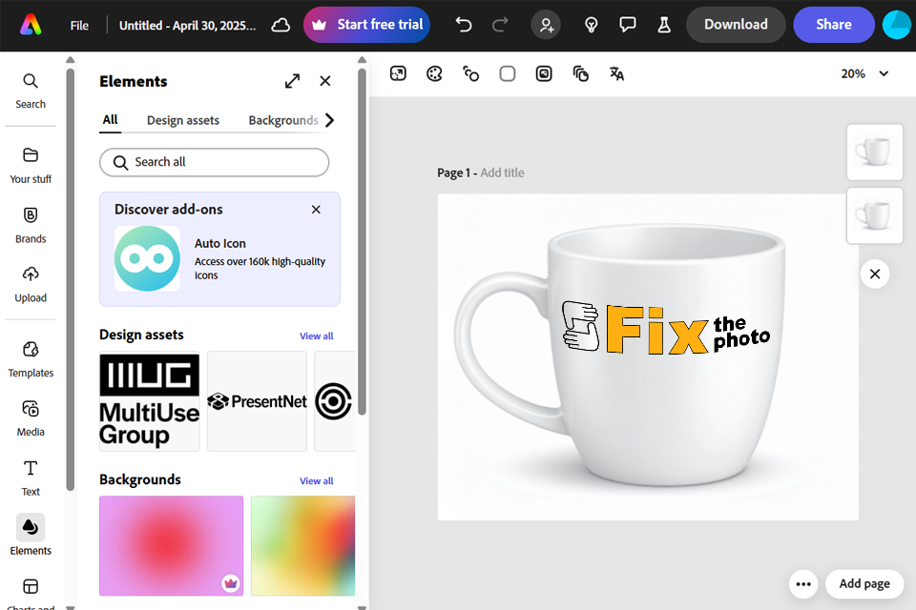Open the layers stack toolbar icon
This screenshot has height=610, width=916.
pos(581,73)
